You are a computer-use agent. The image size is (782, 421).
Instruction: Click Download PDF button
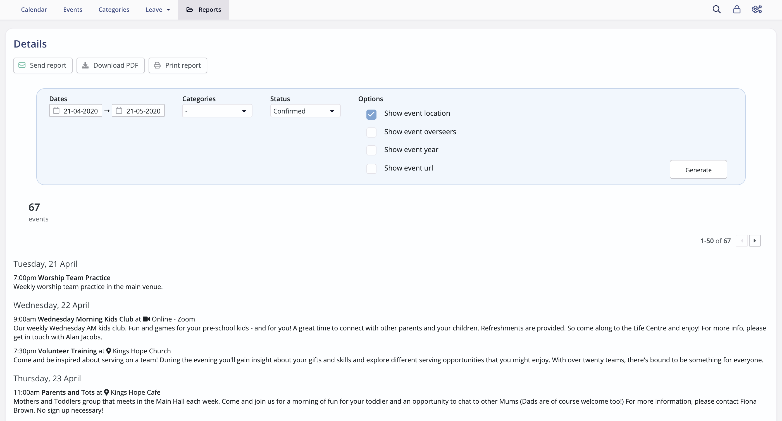111,65
